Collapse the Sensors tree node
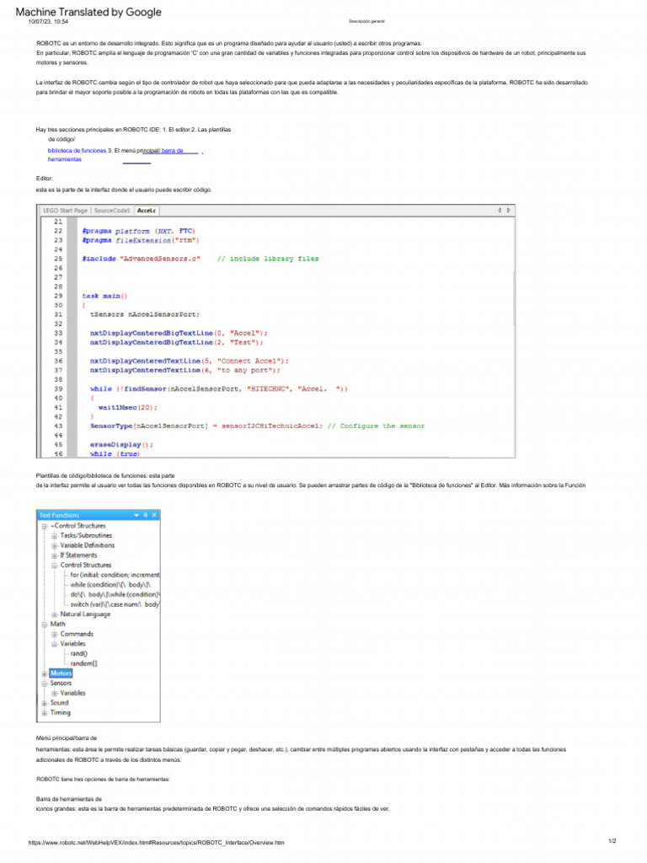 45,683
